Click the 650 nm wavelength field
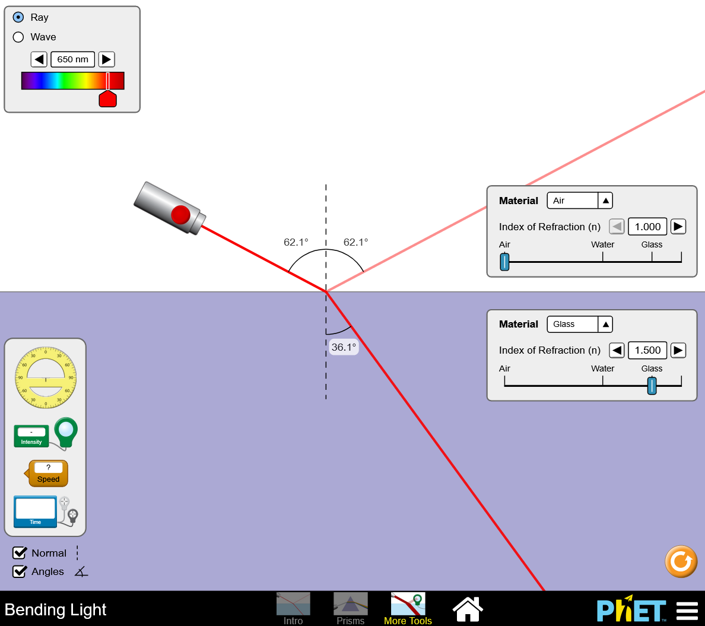This screenshot has width=705, height=626. (72, 59)
